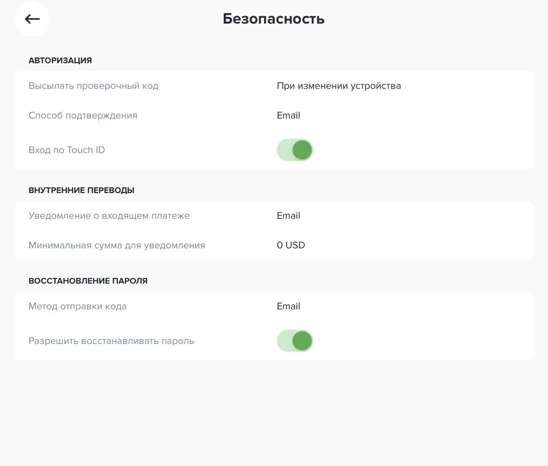Image resolution: width=548 pixels, height=466 pixels.
Task: Open the verification code sending option
Action: pyautogui.click(x=339, y=86)
